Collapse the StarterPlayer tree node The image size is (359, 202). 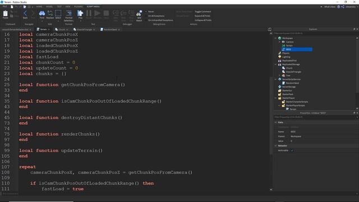[x=275, y=98]
